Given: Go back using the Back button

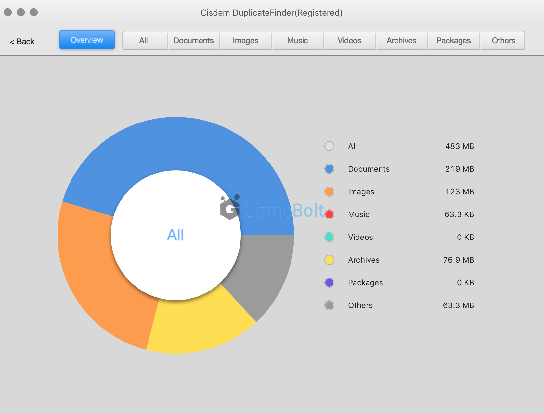Looking at the screenshot, I should pyautogui.click(x=22, y=42).
